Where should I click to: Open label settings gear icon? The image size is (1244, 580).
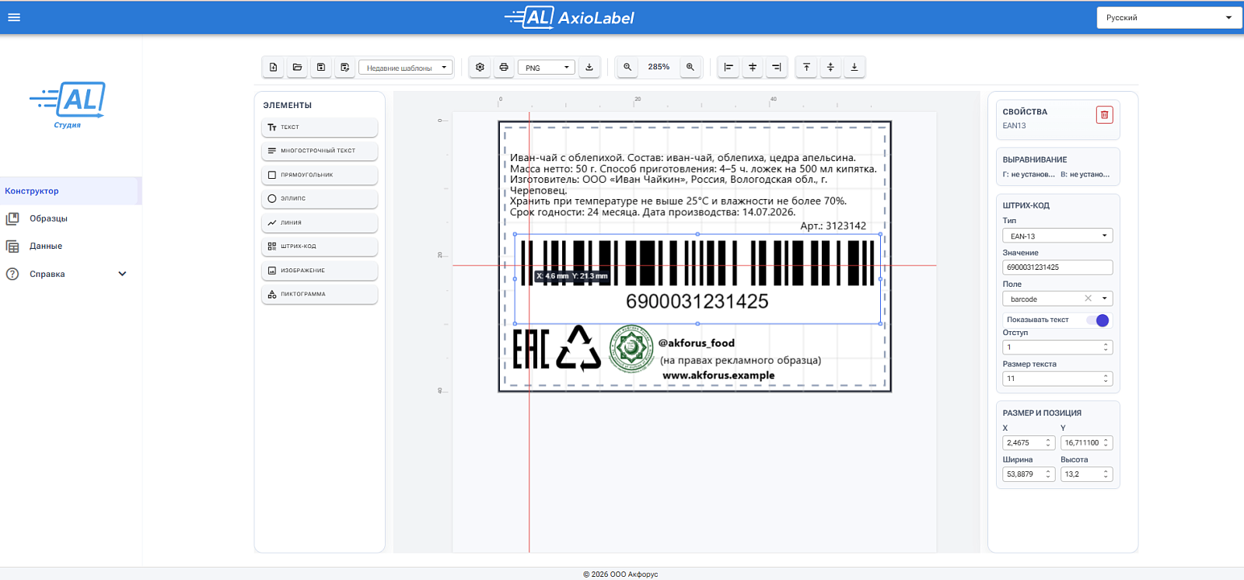point(480,68)
